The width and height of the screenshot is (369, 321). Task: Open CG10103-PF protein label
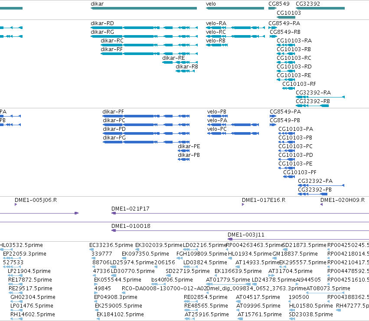coord(300,173)
